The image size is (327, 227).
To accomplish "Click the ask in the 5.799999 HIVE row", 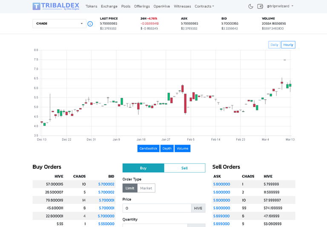I will 222,184.
